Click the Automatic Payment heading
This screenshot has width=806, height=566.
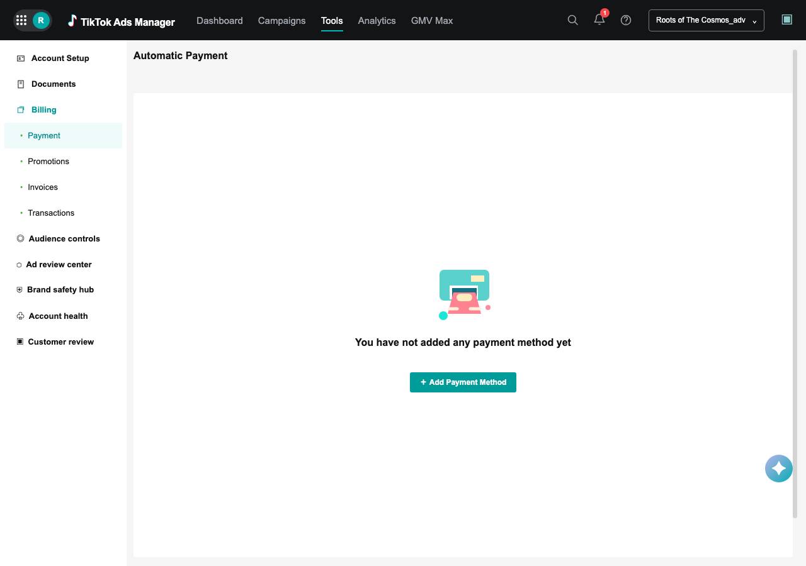click(181, 55)
